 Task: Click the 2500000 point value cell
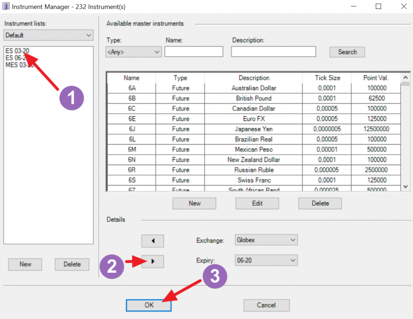[x=377, y=170]
